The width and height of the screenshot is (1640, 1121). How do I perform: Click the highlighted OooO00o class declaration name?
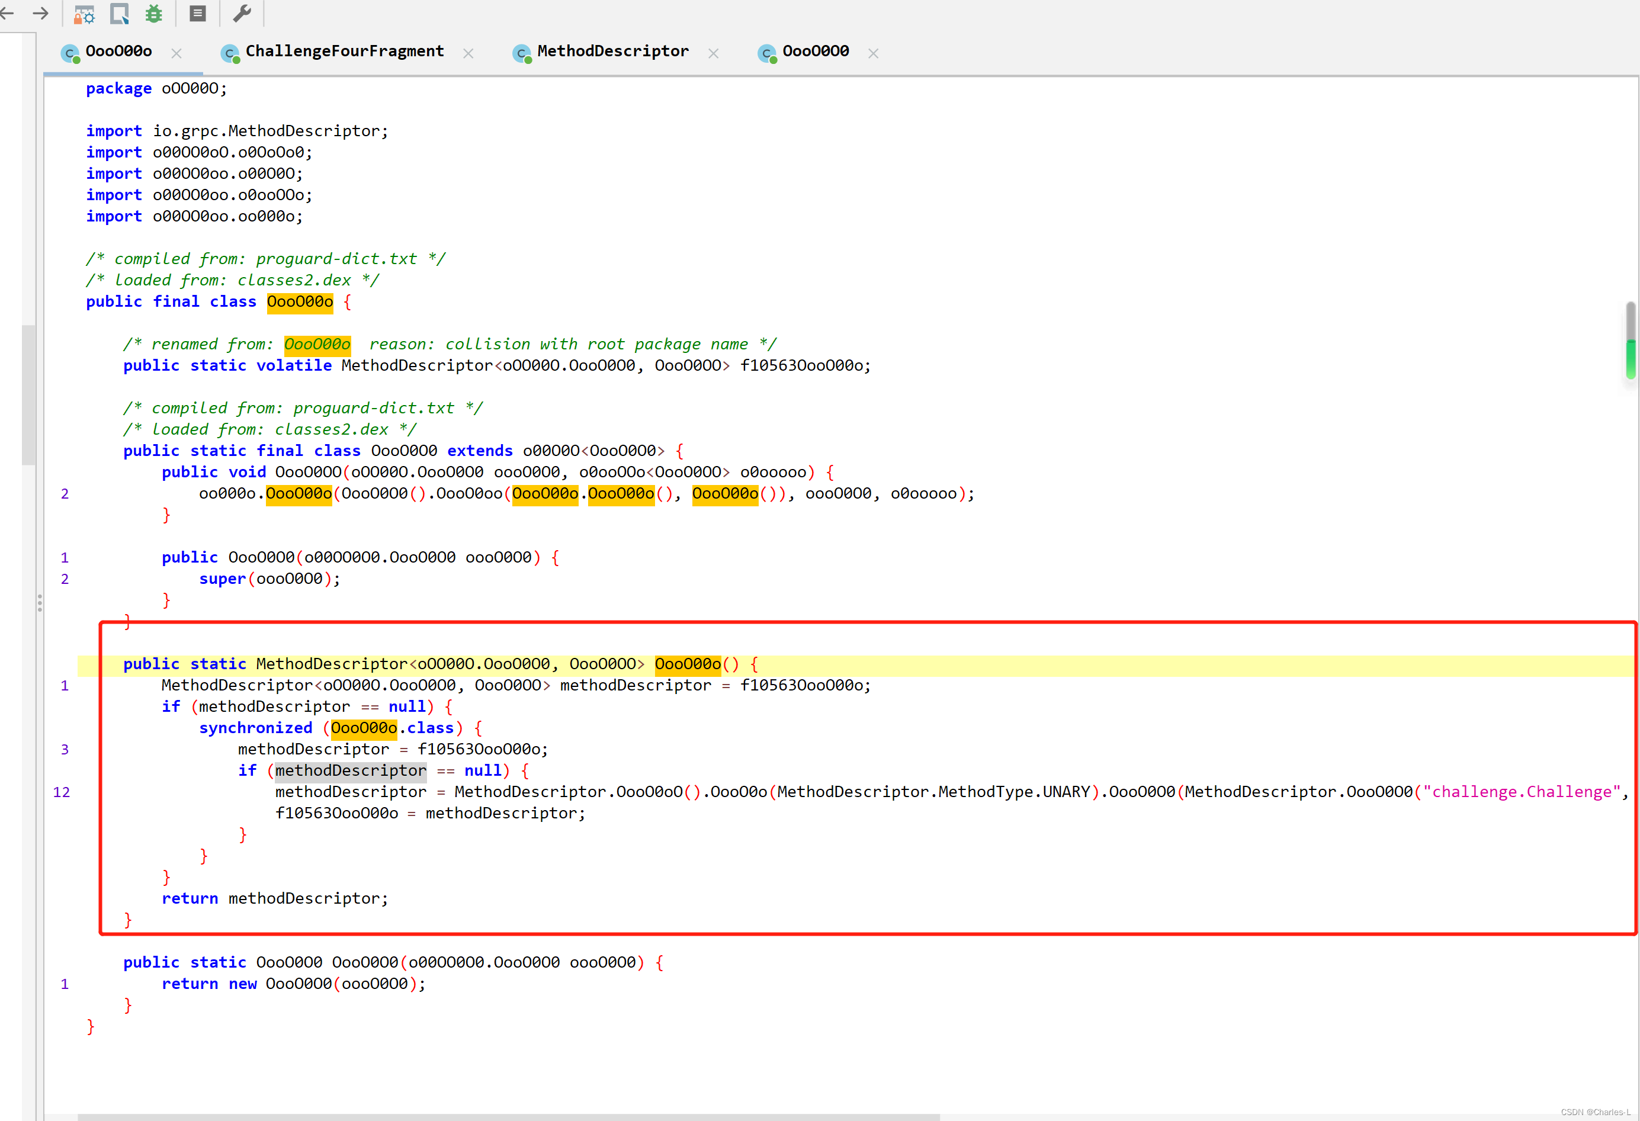[x=300, y=302]
